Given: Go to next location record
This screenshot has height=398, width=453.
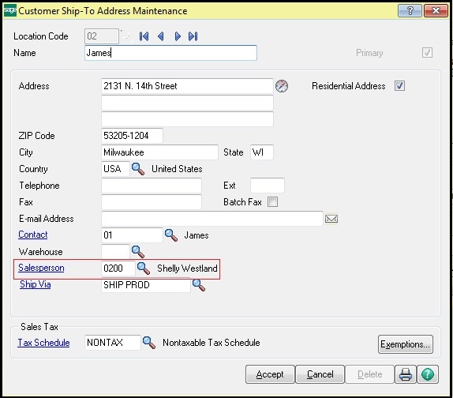Looking at the screenshot, I should pos(178,36).
